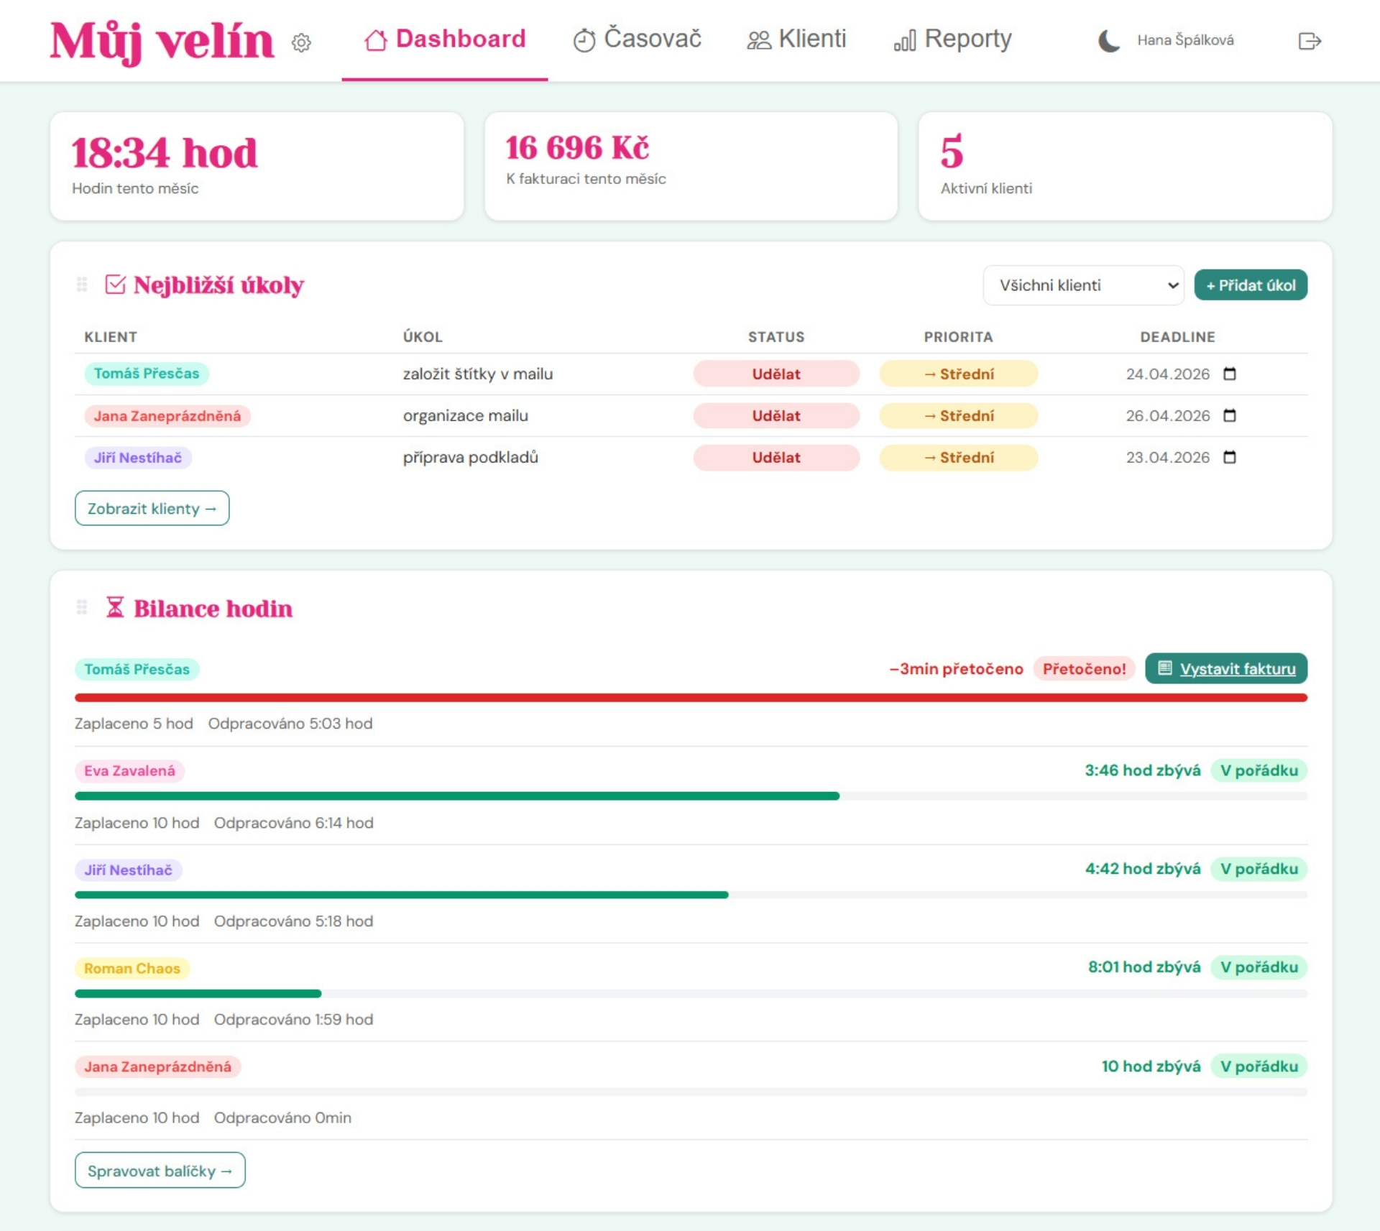Switch to the Časovač tab
The image size is (1380, 1231).
pos(637,39)
